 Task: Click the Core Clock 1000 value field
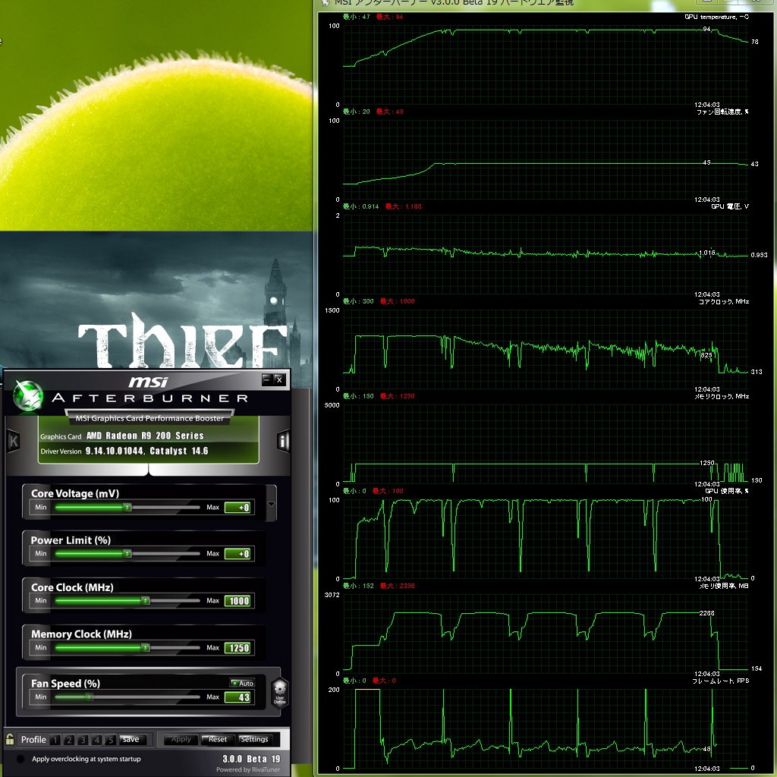[238, 601]
